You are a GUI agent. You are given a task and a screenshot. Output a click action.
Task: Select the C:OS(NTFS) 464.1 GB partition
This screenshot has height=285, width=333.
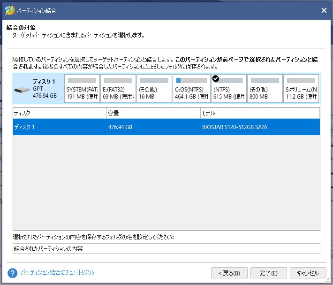191,88
